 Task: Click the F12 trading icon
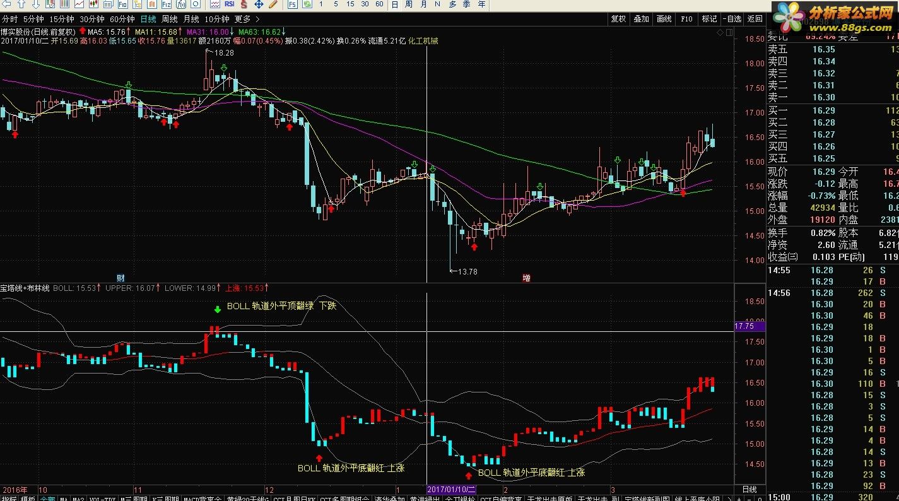point(167,4)
